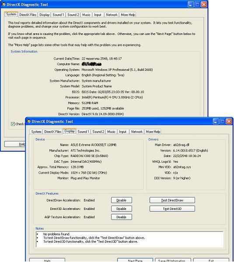The height and width of the screenshot is (262, 234).
Task: Disable AGP Texture Acceleration
Action: 122,217
